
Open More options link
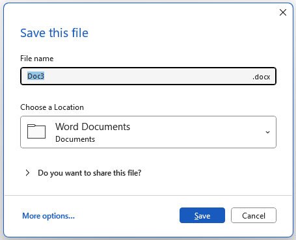pos(48,216)
